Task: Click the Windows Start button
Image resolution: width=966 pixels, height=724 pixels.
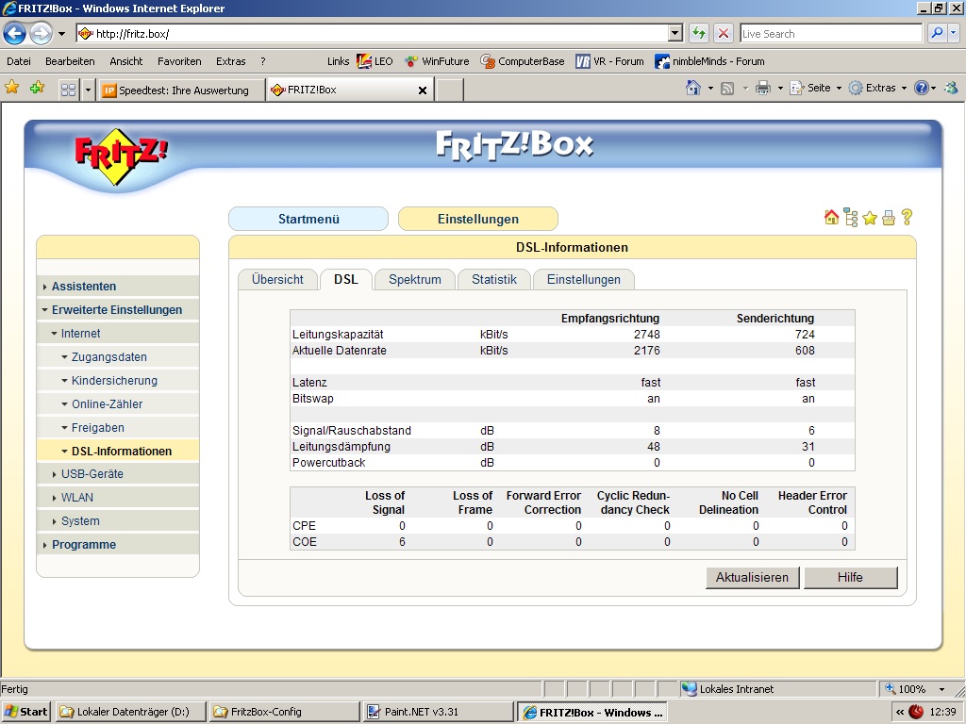Action: pyautogui.click(x=25, y=712)
